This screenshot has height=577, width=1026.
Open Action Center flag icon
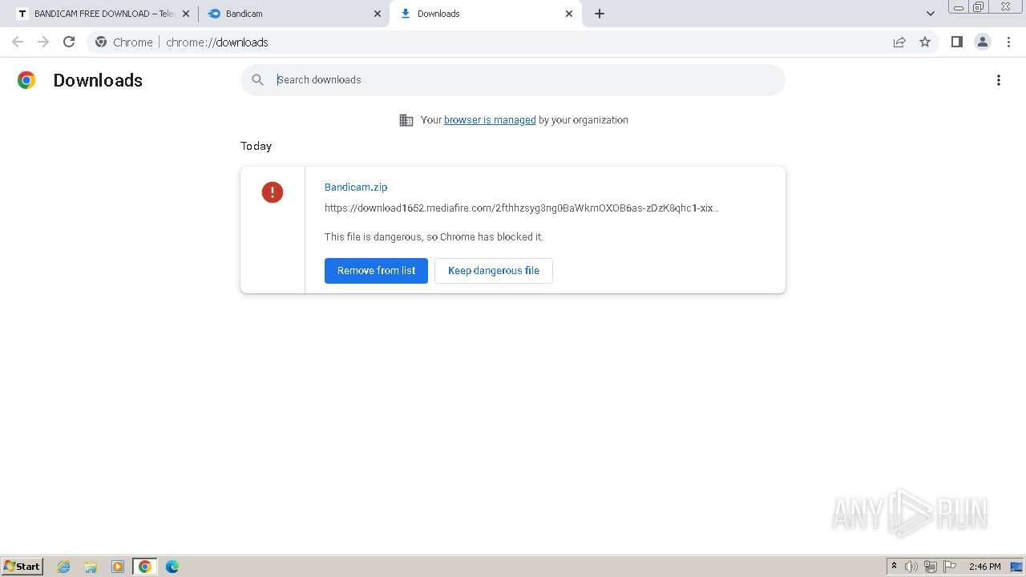pyautogui.click(x=950, y=567)
